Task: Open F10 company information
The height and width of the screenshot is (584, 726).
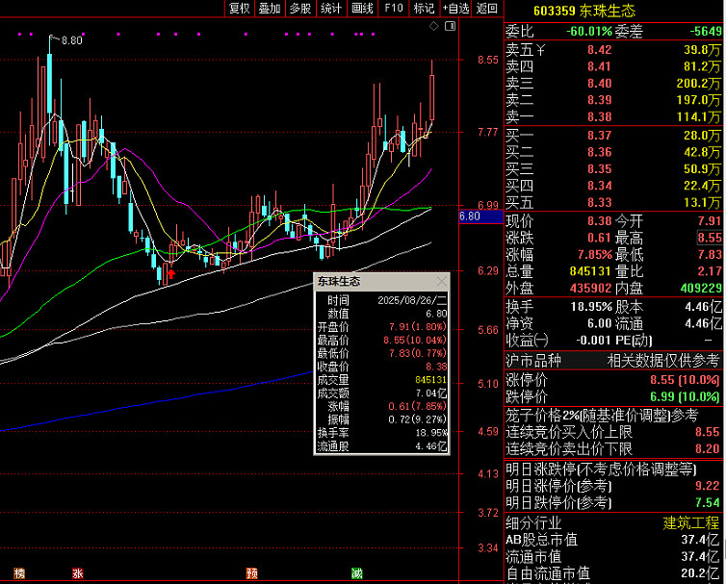Action: click(x=393, y=9)
